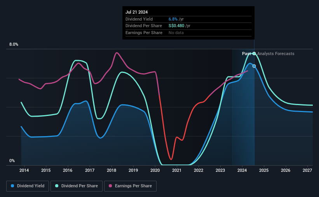This screenshot has height=197, width=319.
Task: Click the 2016 x-axis year label
Action: click(68, 170)
